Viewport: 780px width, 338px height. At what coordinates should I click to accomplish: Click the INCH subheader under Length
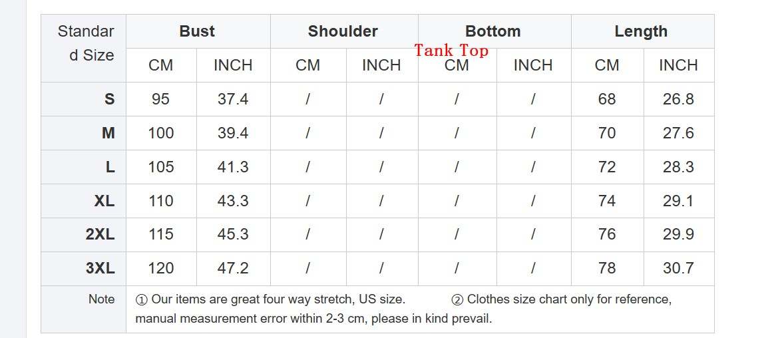(x=678, y=65)
